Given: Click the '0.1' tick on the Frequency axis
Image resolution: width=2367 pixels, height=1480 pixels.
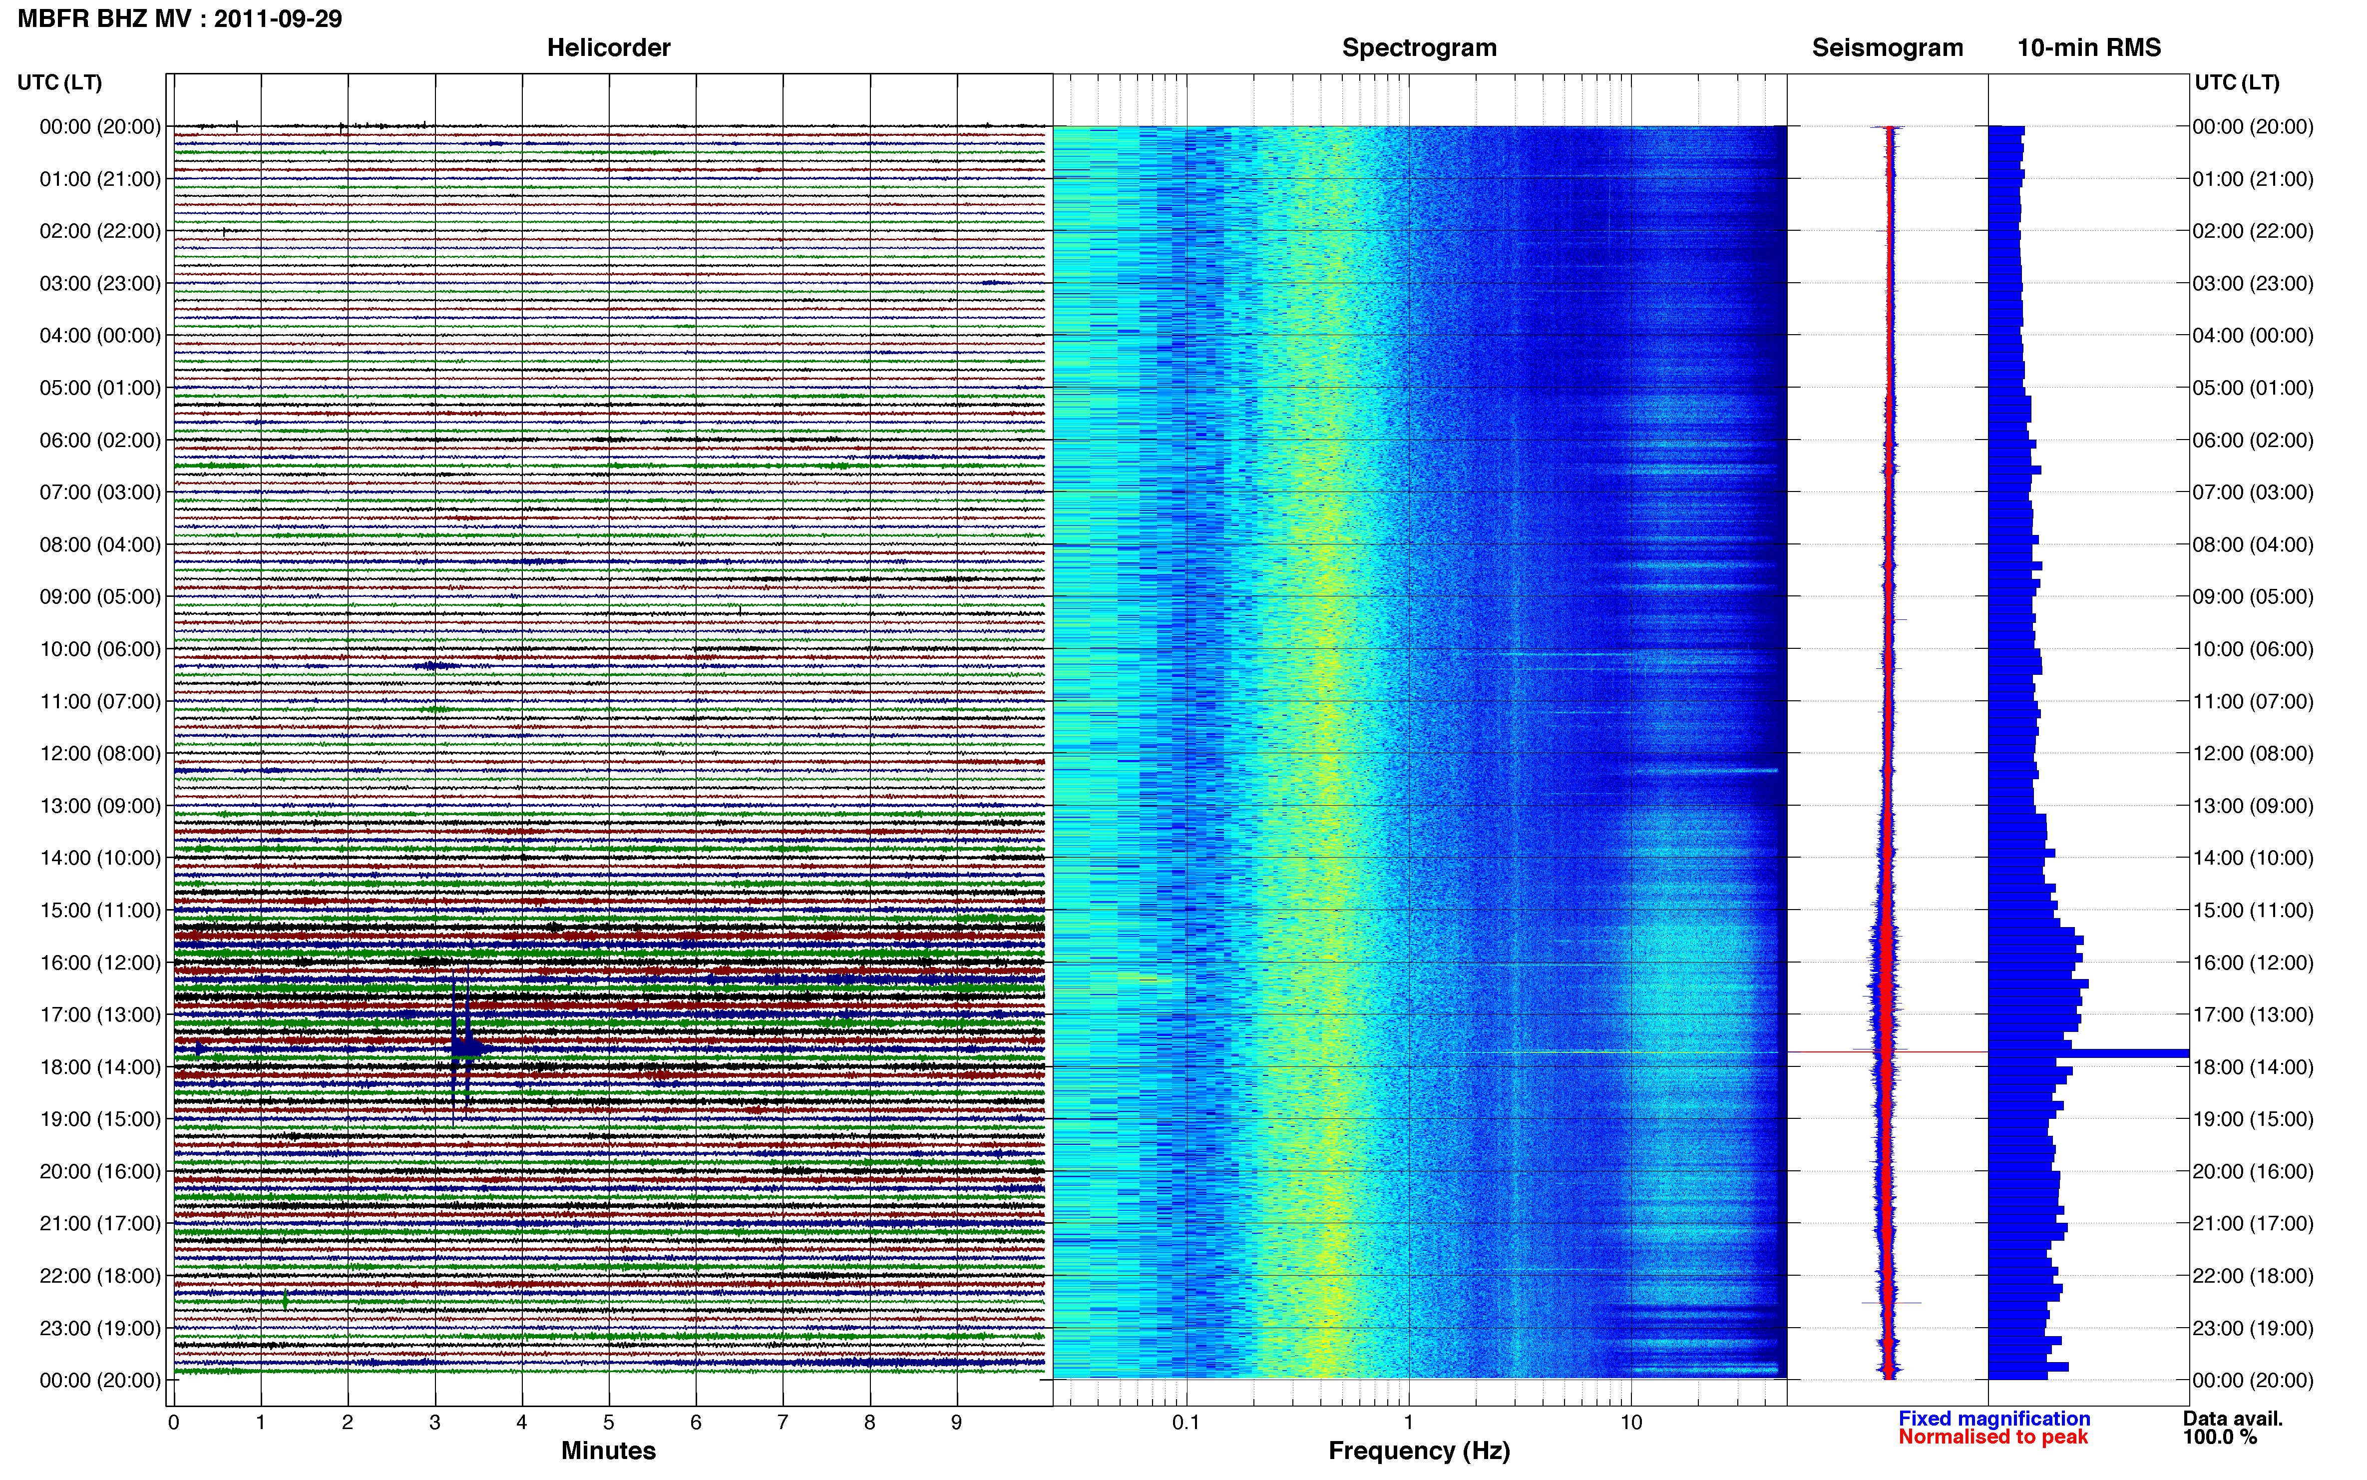Looking at the screenshot, I should coord(1186,1423).
